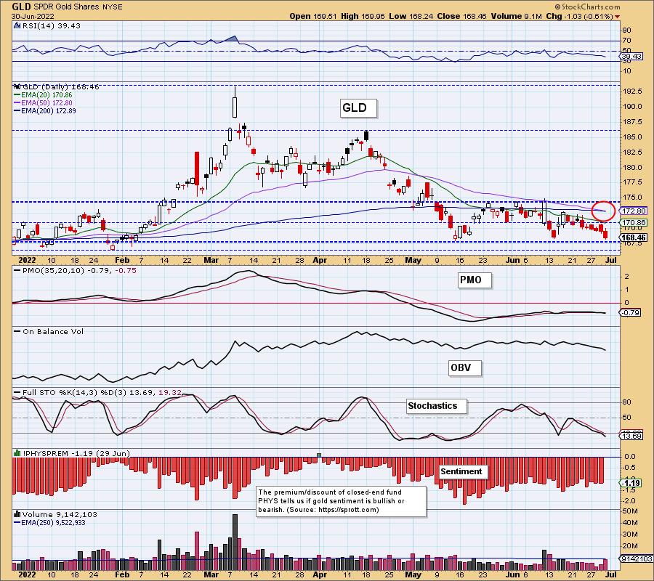
Task: Click the 172.80 price tag on right axis
Action: click(634, 211)
